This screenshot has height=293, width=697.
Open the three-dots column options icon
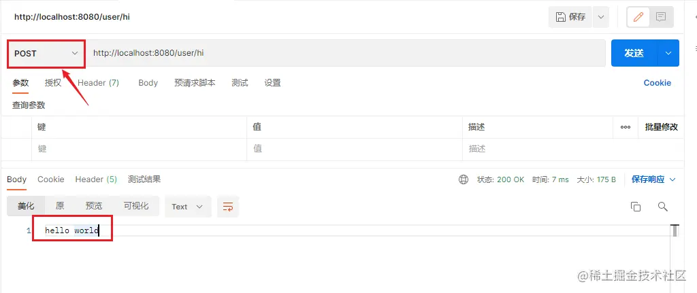(x=626, y=127)
